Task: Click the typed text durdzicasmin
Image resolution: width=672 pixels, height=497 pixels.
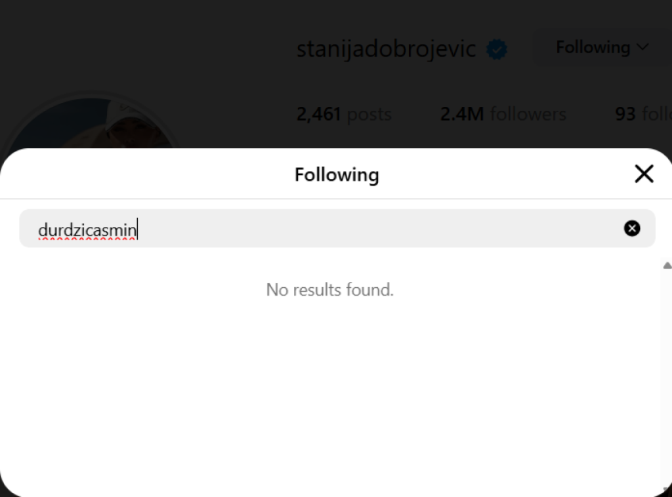Action: [87, 229]
